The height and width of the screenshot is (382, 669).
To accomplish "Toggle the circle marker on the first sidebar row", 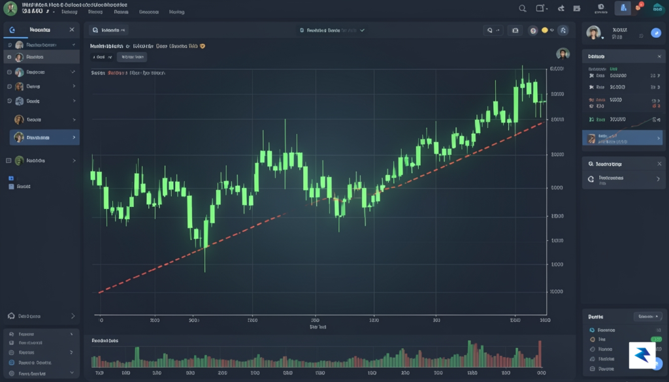I will (x=9, y=45).
